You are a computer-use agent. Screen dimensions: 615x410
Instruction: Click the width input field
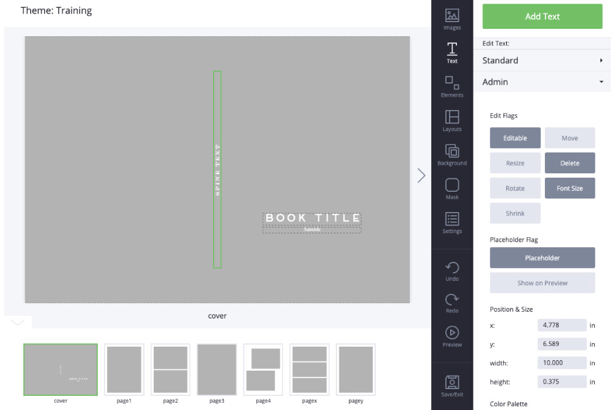pos(561,363)
